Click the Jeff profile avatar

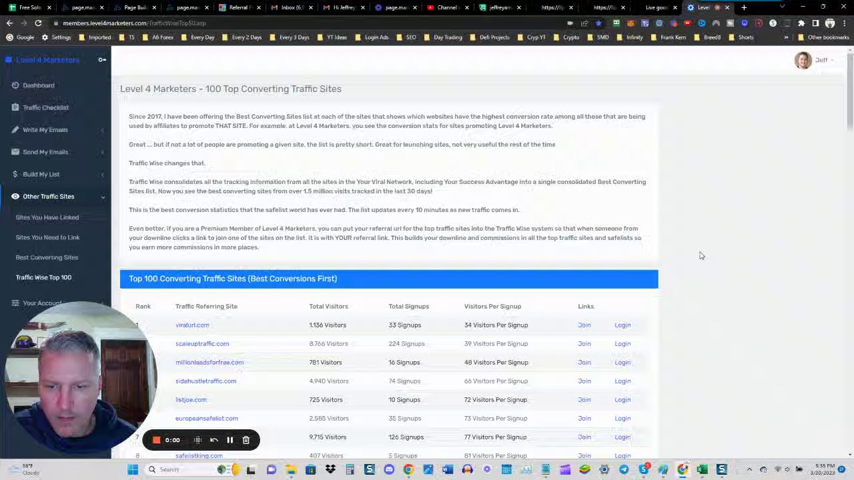pos(803,60)
